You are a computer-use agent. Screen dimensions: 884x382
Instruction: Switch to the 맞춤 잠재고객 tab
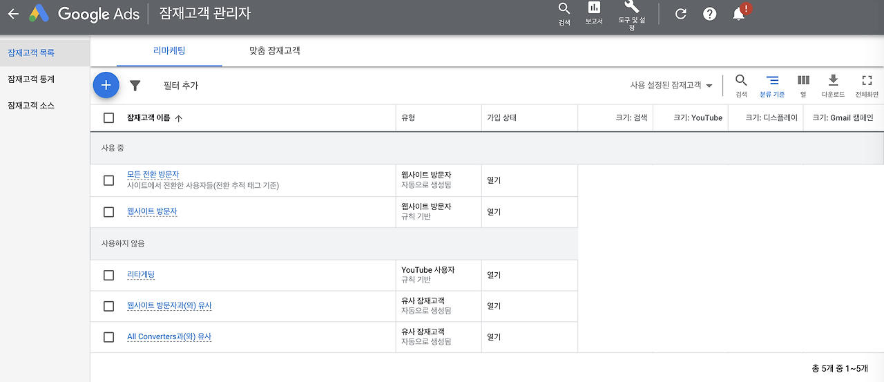click(x=275, y=50)
